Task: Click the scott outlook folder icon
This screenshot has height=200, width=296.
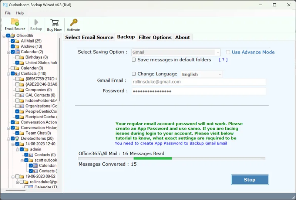Action: point(31,160)
